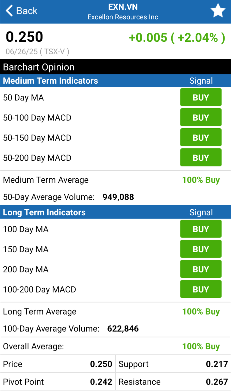Tap the Medium Term Average 100% Buy
This screenshot has width=231, height=391.
point(201,180)
